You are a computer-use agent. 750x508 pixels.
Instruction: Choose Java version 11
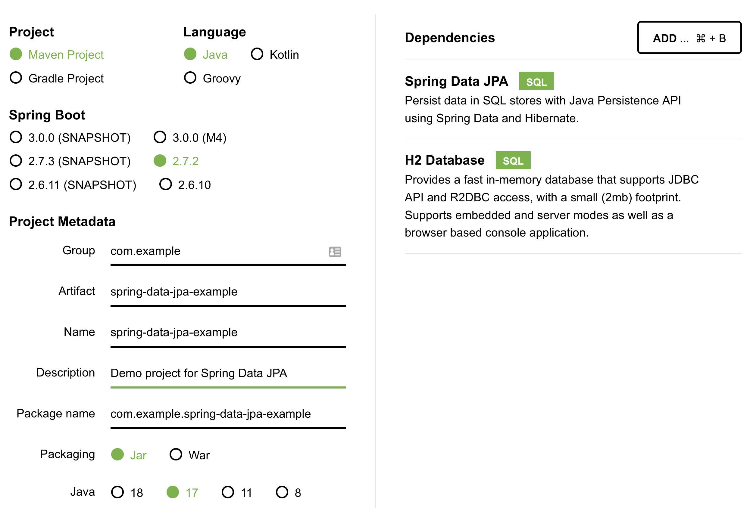point(228,492)
